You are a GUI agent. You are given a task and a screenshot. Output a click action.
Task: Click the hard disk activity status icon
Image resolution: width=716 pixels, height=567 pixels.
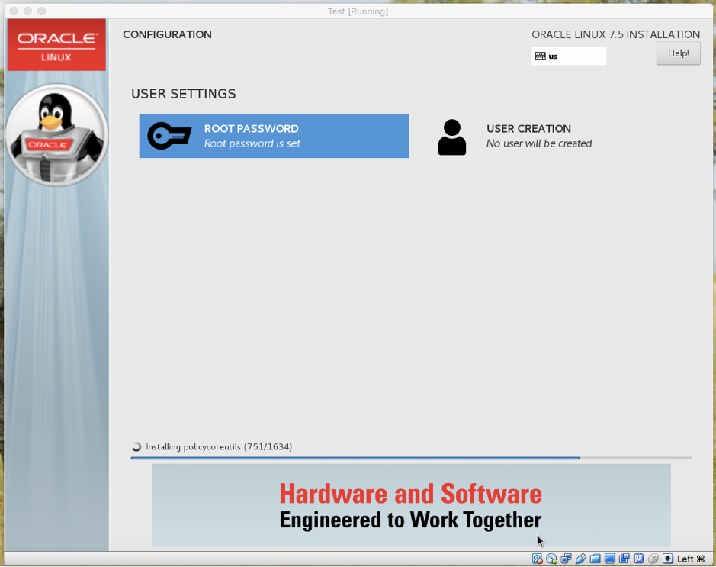point(537,558)
